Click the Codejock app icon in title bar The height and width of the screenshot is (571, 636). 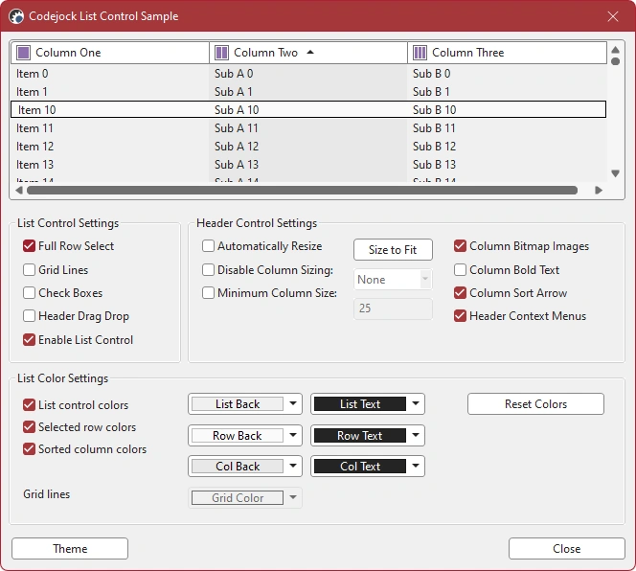[16, 16]
